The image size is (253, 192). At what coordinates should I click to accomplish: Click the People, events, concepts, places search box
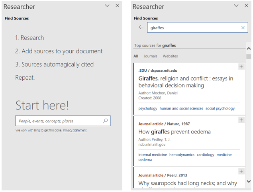(63, 121)
